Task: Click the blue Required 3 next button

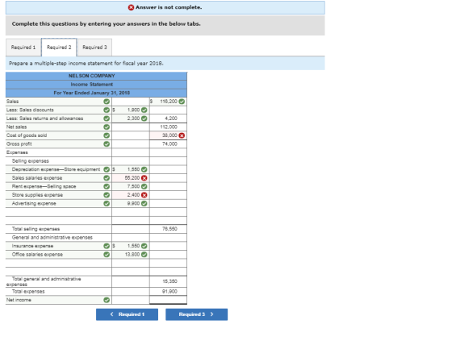Action: point(197,314)
